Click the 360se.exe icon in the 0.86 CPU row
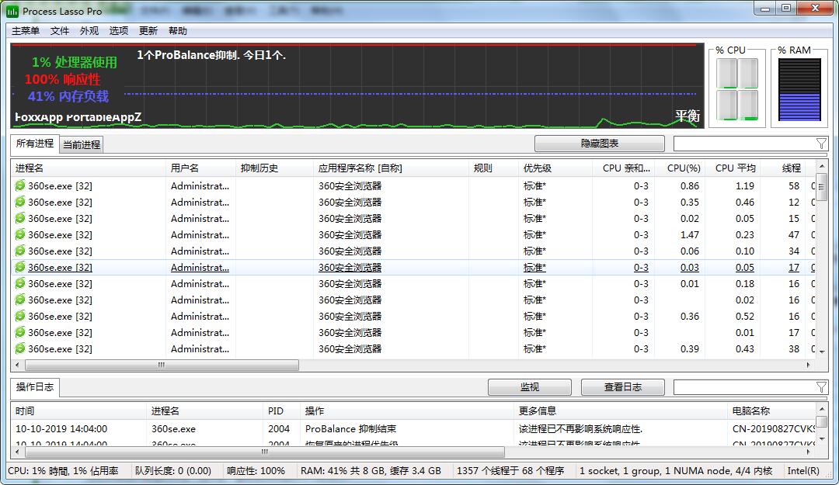839x485 pixels. tap(19, 185)
